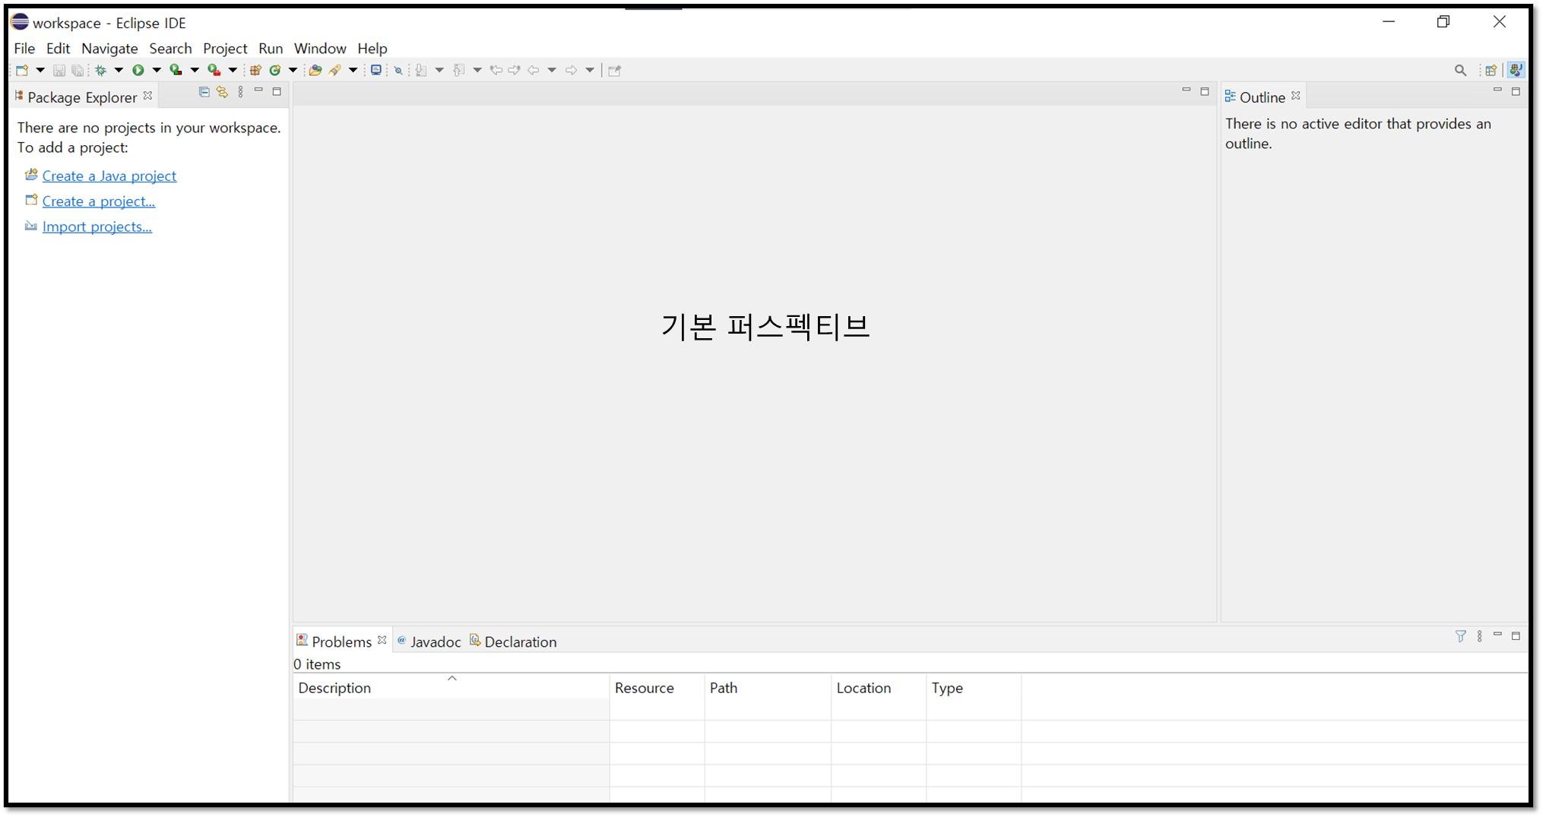Viewport: 1543px width, 817px height.
Task: Click the Type column header
Action: [974, 687]
